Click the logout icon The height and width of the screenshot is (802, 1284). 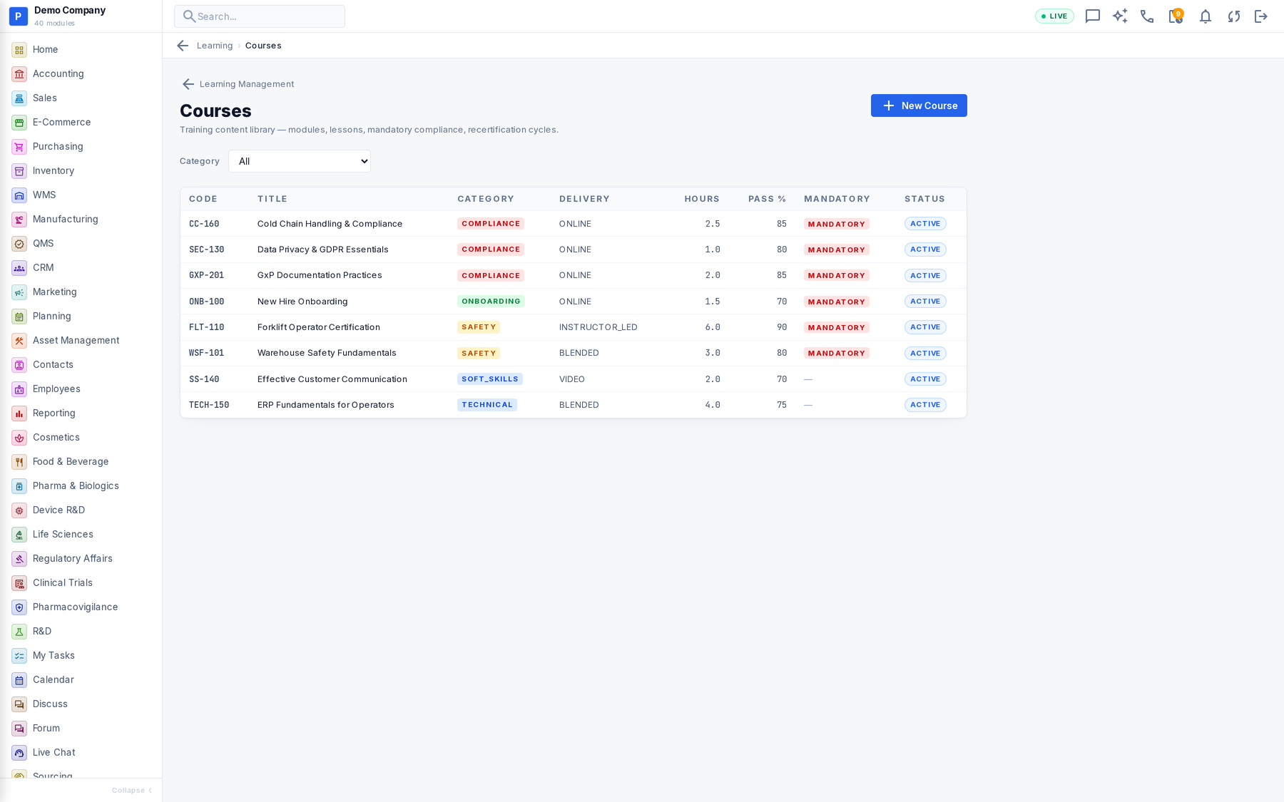1261,16
